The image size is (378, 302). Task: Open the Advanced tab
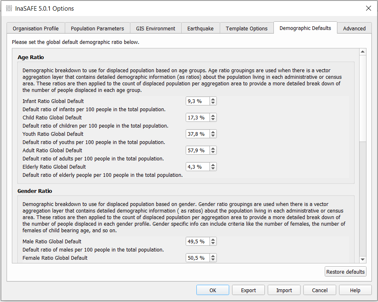[x=354, y=28]
